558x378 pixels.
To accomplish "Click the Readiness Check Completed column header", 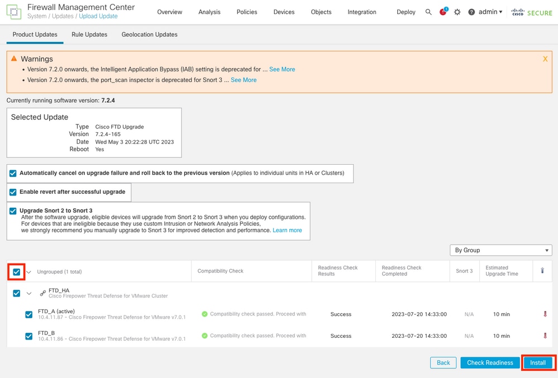I will tap(402, 271).
